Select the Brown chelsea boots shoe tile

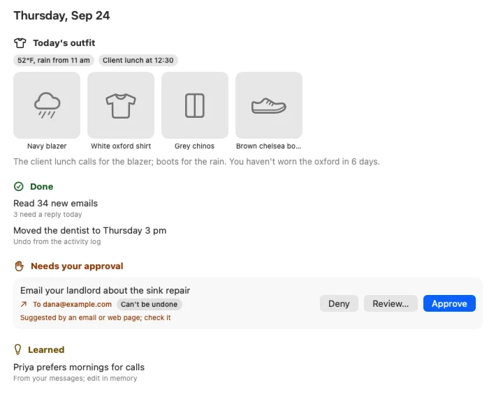[x=269, y=105]
